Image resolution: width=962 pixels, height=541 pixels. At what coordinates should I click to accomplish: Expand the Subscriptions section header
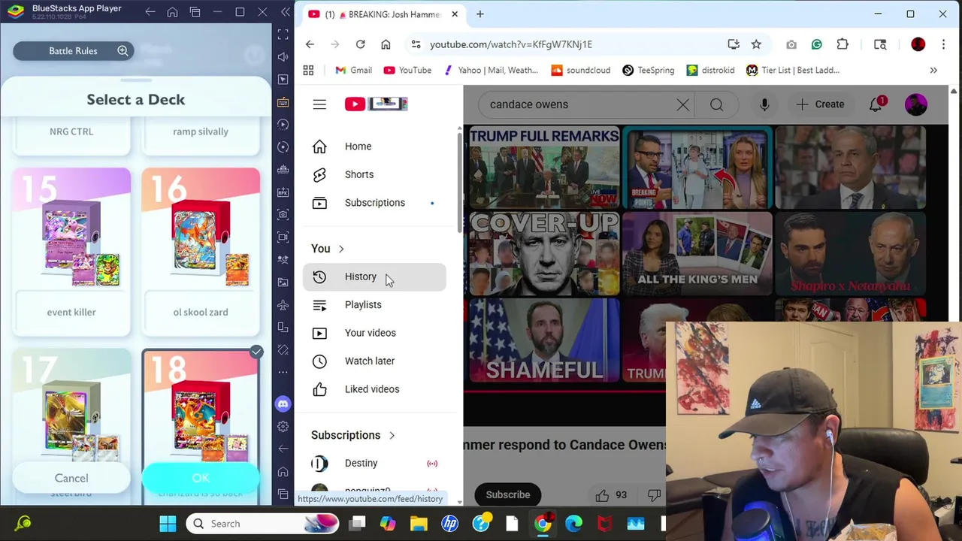[353, 435]
